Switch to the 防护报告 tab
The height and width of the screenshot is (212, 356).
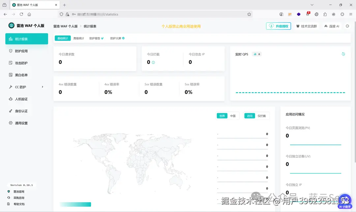tap(96, 38)
